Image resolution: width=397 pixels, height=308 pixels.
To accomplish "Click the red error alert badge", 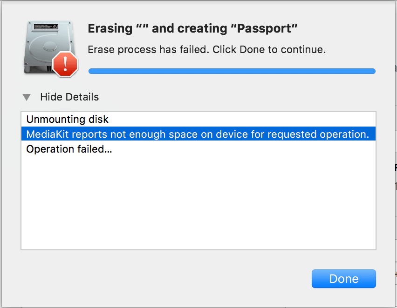I will pos(65,64).
